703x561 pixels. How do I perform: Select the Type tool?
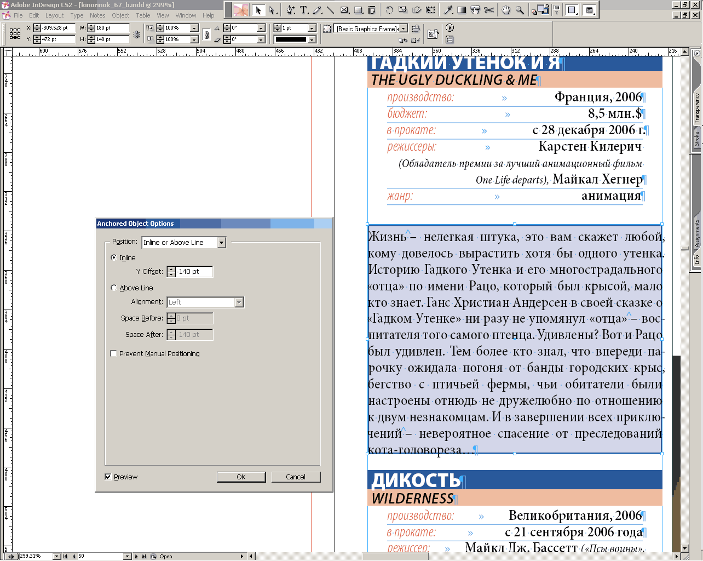pos(304,10)
